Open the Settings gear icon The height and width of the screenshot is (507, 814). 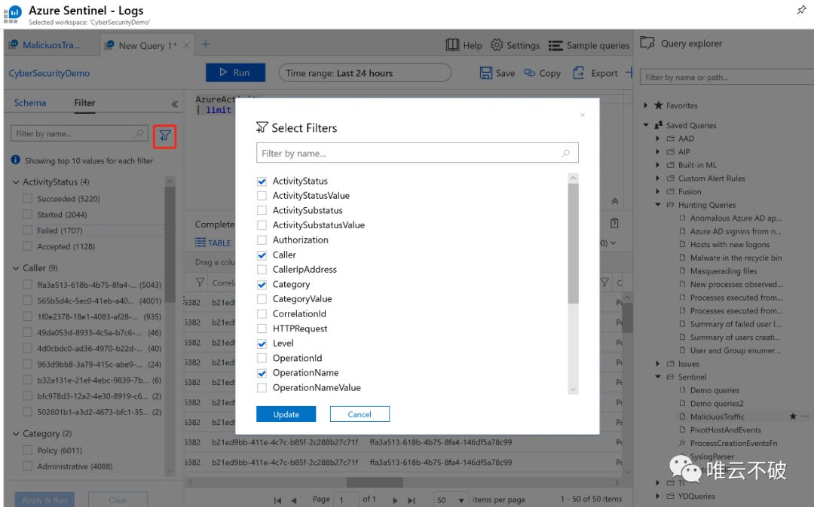click(497, 45)
